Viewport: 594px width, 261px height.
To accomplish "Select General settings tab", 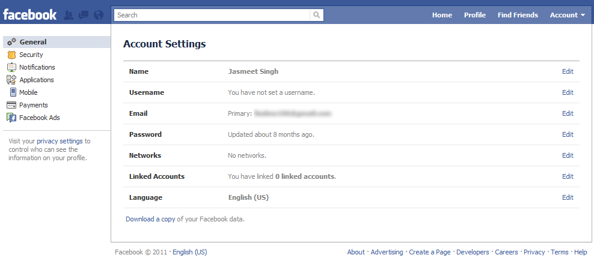I will click(x=57, y=42).
